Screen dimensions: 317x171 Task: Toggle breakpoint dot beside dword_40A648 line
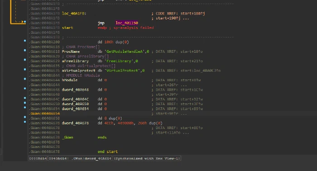[x=25, y=88]
